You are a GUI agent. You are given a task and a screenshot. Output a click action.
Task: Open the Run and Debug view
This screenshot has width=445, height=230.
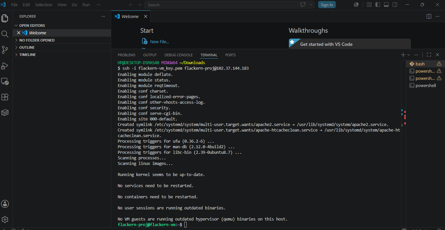pyautogui.click(x=5, y=65)
